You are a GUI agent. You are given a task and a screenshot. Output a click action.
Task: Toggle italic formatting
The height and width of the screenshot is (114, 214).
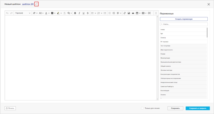(x=79, y=13)
